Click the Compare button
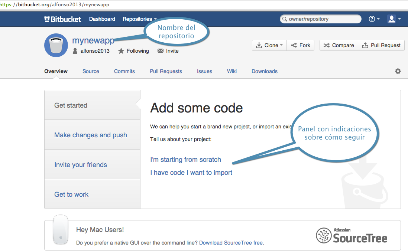The width and height of the screenshot is (408, 252). point(339,45)
